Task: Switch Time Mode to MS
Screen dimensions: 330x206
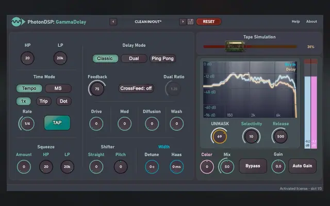Action: coord(58,88)
